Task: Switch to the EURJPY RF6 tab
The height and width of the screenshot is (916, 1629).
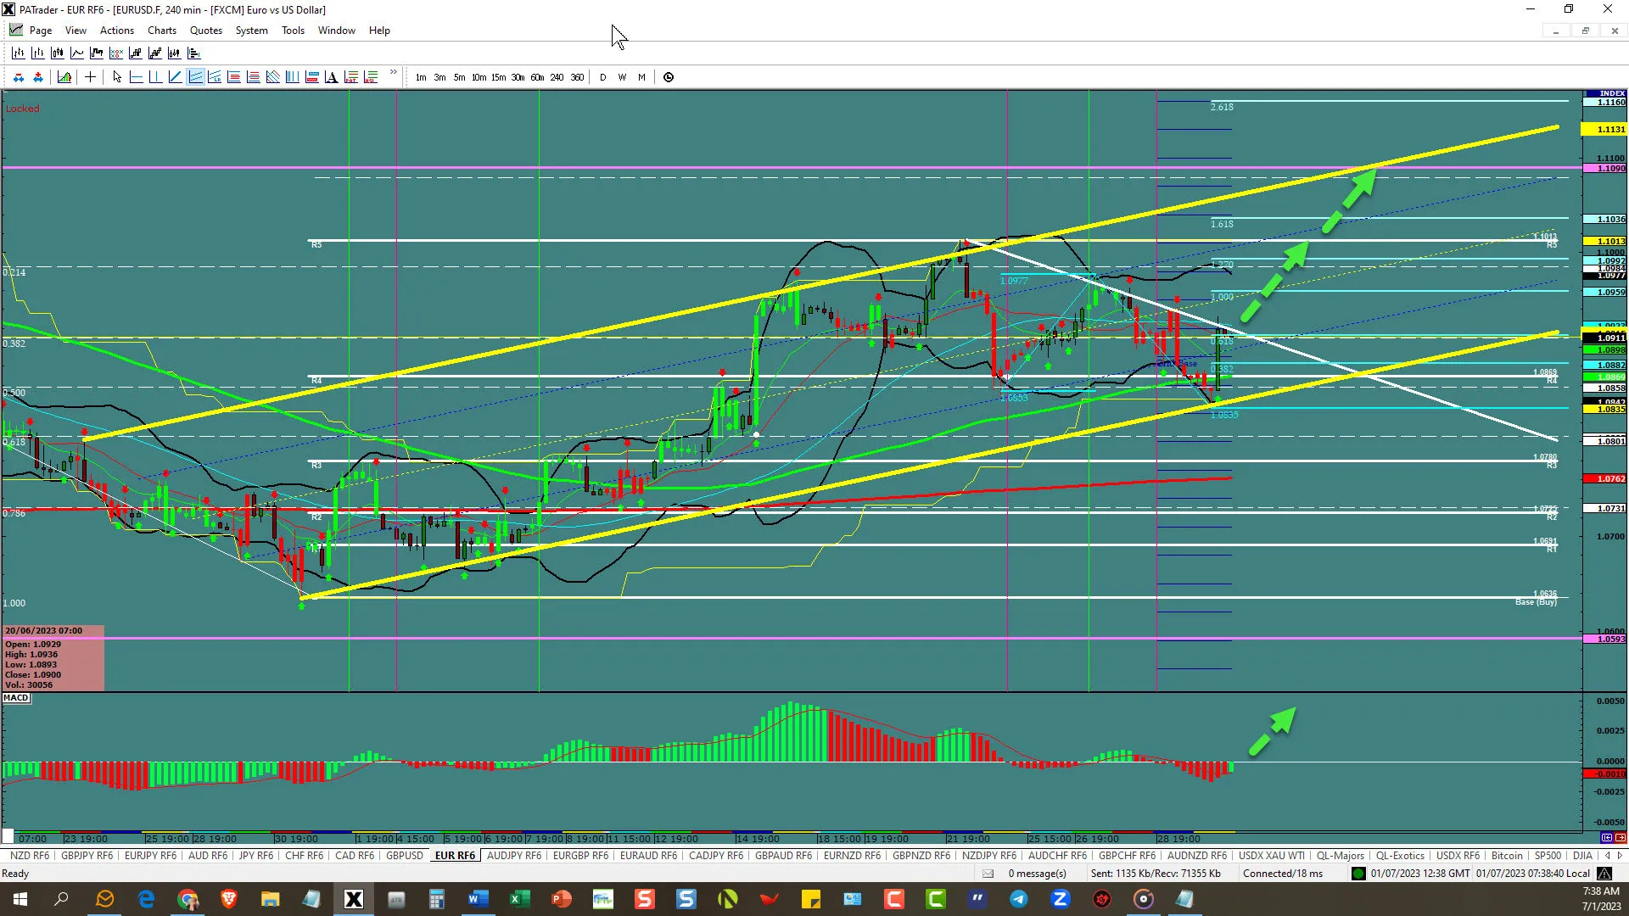Action: (150, 856)
